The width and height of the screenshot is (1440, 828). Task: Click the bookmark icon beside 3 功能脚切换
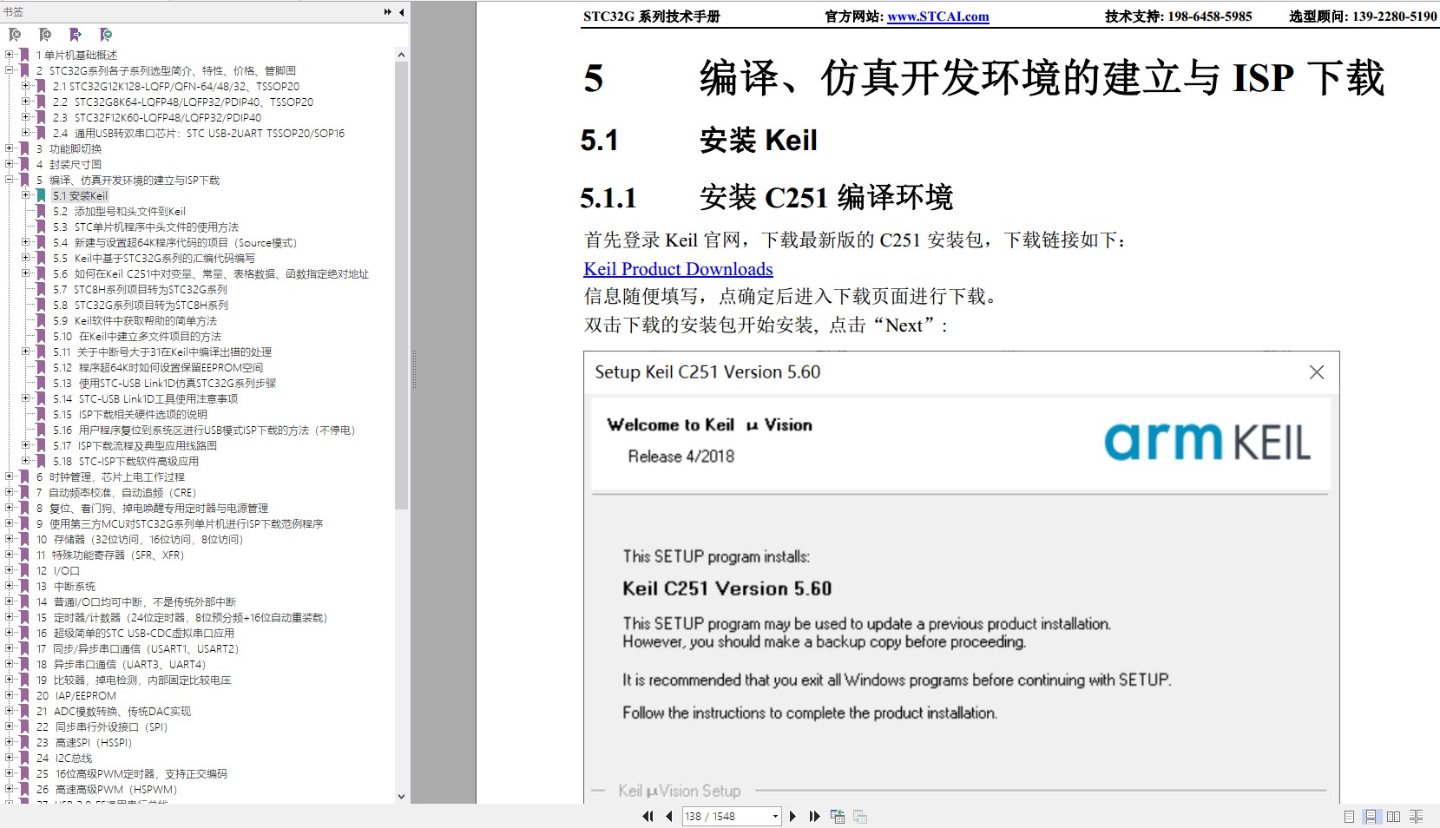coord(25,148)
